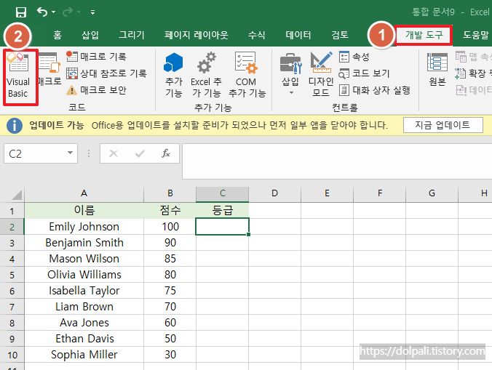Image resolution: width=492 pixels, height=370 pixels.
Task: Select row 10 header
Action: (12, 355)
